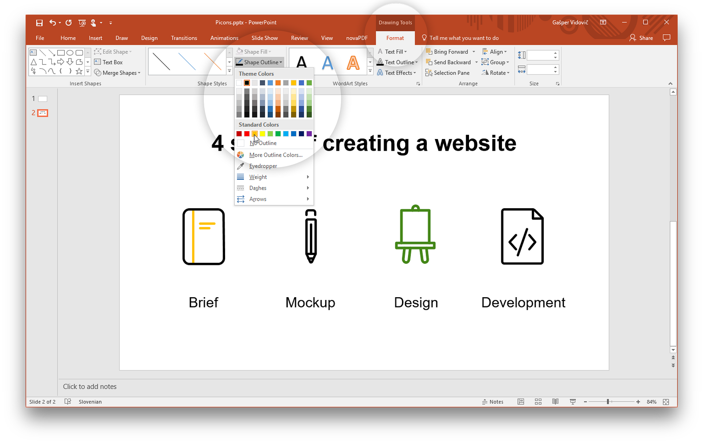Open the Merge Shapes tool
Image resolution: width=709 pixels, height=444 pixels.
pos(117,73)
